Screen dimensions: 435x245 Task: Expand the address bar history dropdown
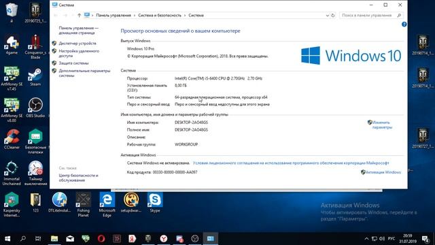(327, 15)
